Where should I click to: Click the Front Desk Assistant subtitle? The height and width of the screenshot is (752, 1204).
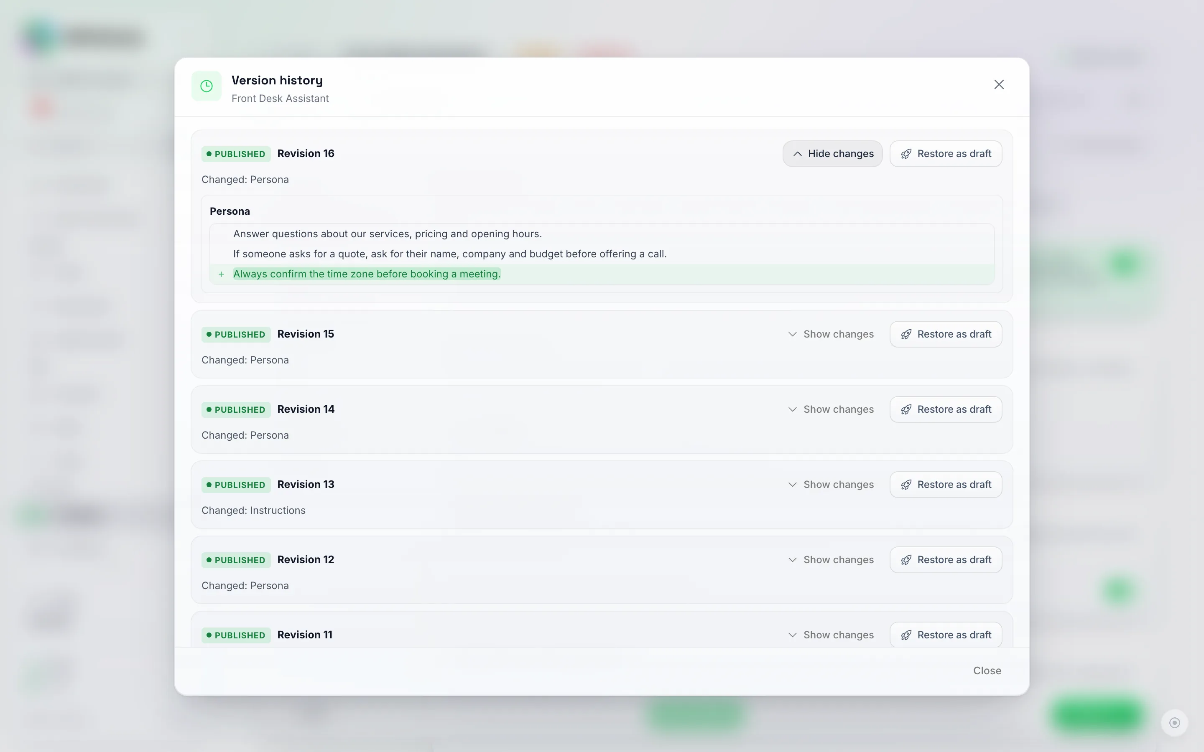tap(280, 99)
